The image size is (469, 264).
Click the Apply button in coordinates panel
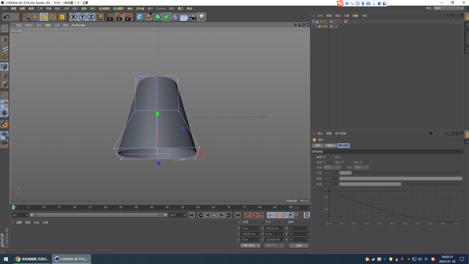tap(299, 246)
